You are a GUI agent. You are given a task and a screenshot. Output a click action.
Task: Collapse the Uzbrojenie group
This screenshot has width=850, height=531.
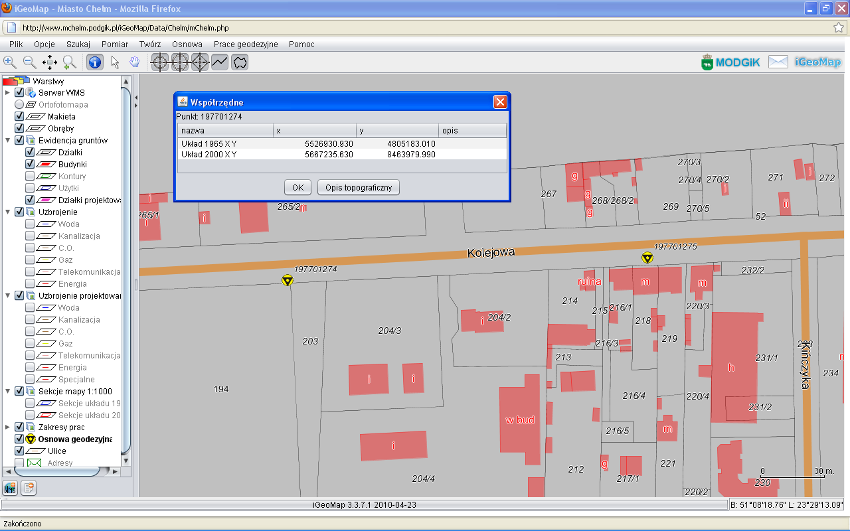coord(7,212)
